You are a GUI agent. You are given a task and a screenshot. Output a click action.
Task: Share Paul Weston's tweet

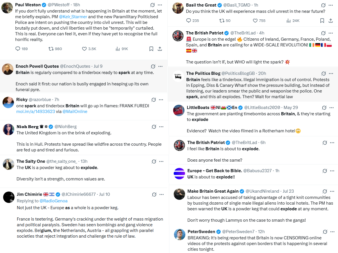point(160,49)
